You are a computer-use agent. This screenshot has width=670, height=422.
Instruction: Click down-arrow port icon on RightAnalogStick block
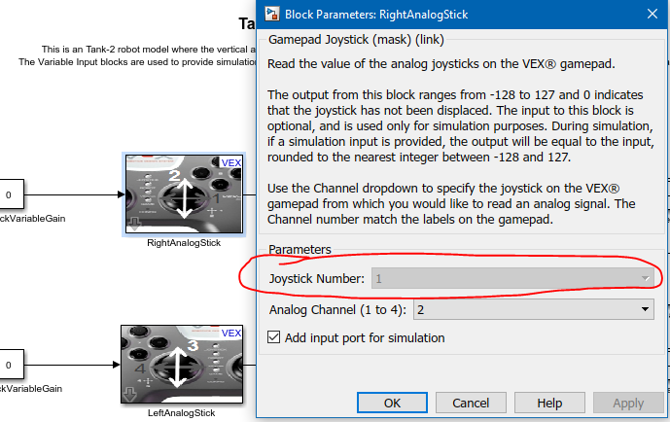[x=134, y=225]
